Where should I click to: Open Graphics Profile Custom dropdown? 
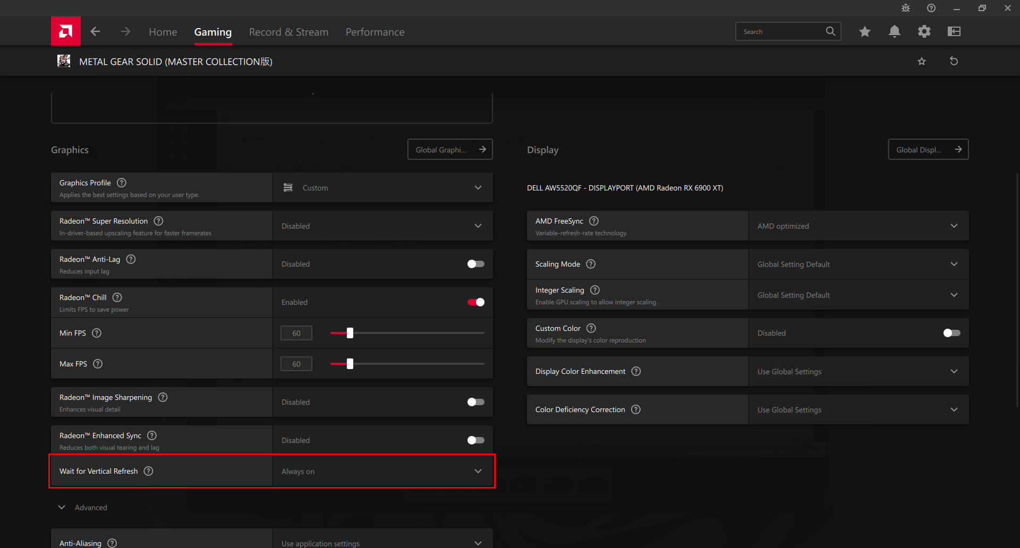click(382, 187)
